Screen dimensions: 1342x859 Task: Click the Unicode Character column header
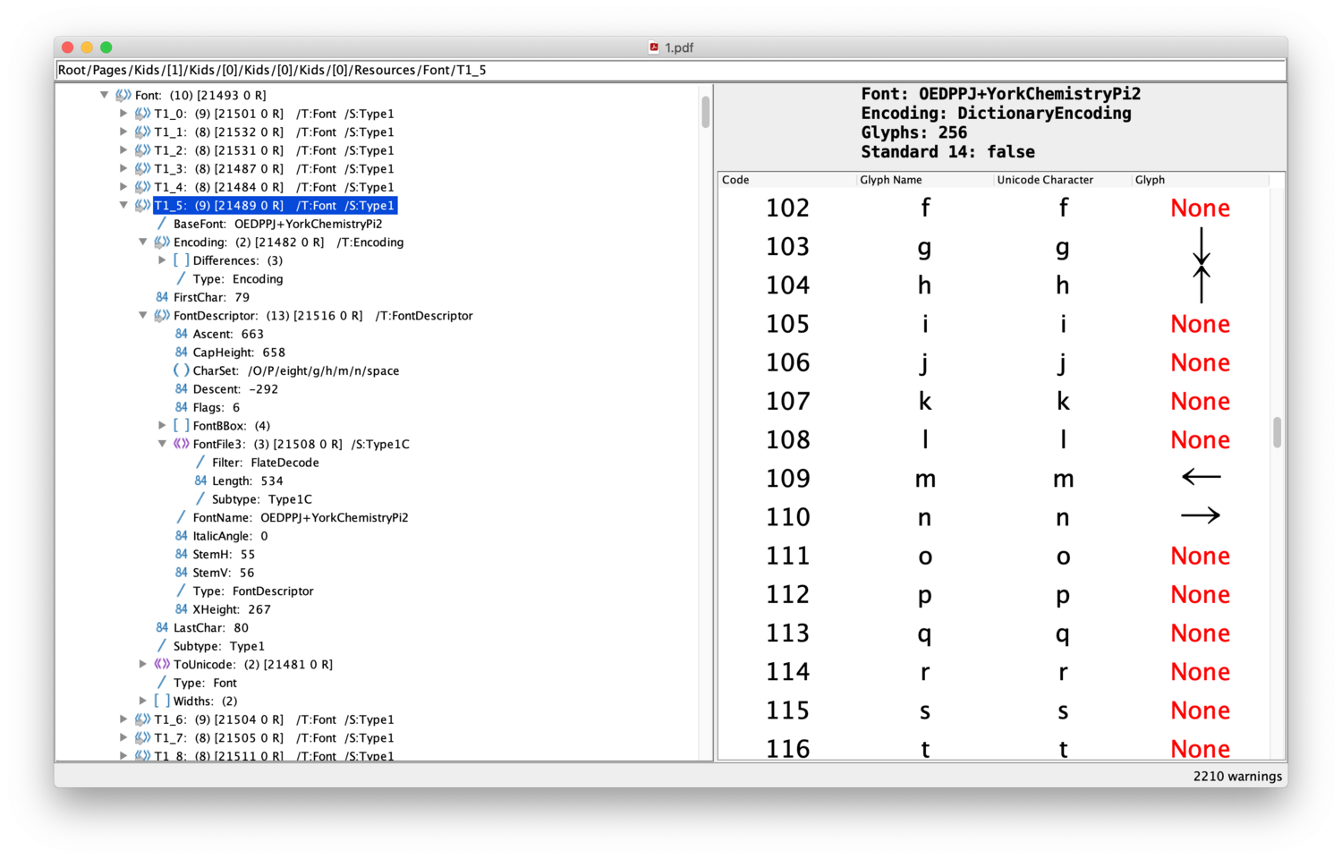pyautogui.click(x=1062, y=180)
